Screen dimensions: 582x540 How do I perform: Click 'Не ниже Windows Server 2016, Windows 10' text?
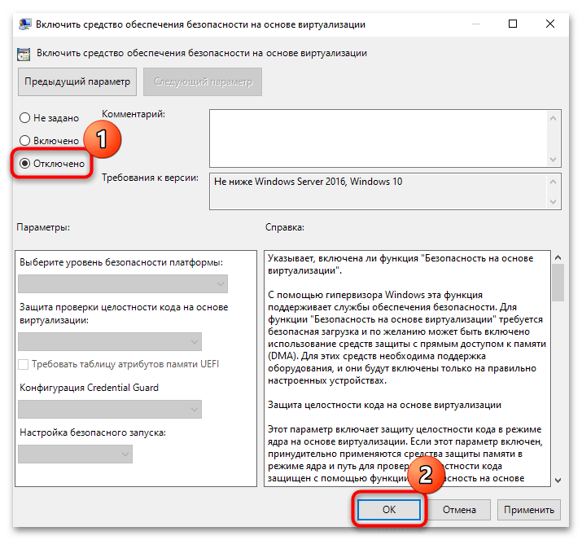coord(308,182)
